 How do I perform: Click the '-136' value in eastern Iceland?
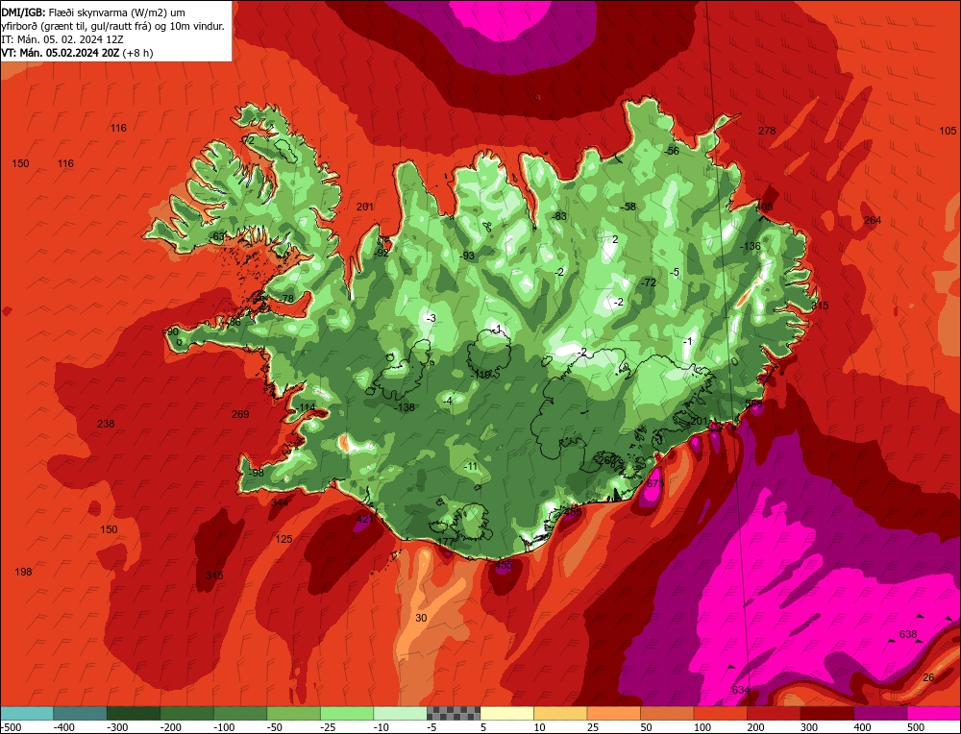pyautogui.click(x=751, y=246)
